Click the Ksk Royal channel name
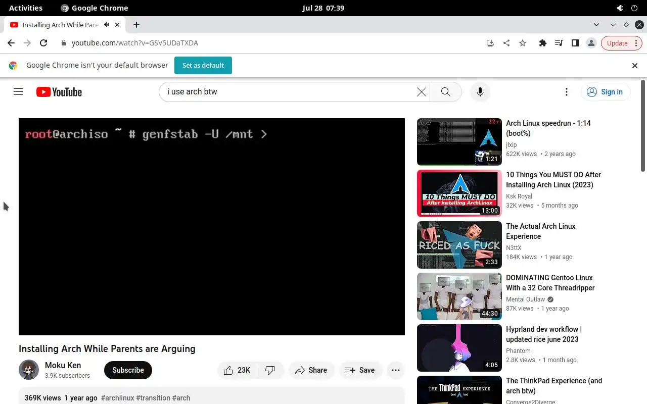The image size is (647, 404). (x=519, y=196)
